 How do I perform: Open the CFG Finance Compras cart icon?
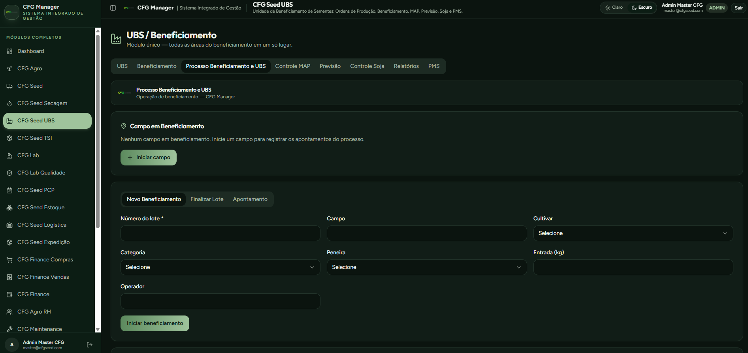(x=9, y=260)
